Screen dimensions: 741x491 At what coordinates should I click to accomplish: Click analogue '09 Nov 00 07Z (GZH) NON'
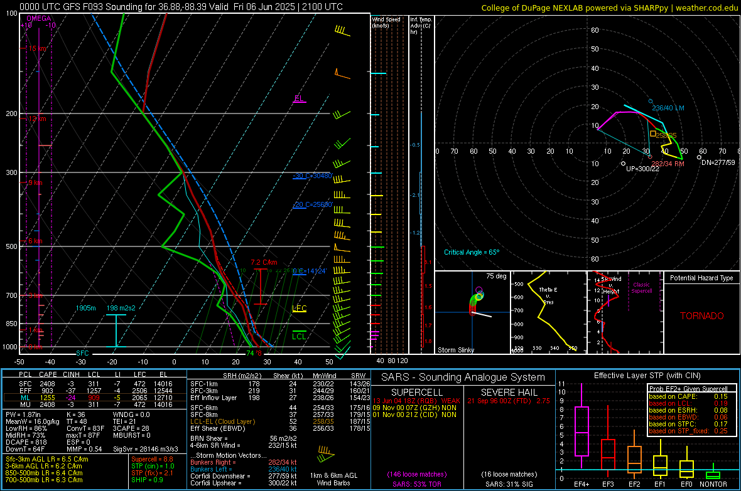(x=414, y=408)
